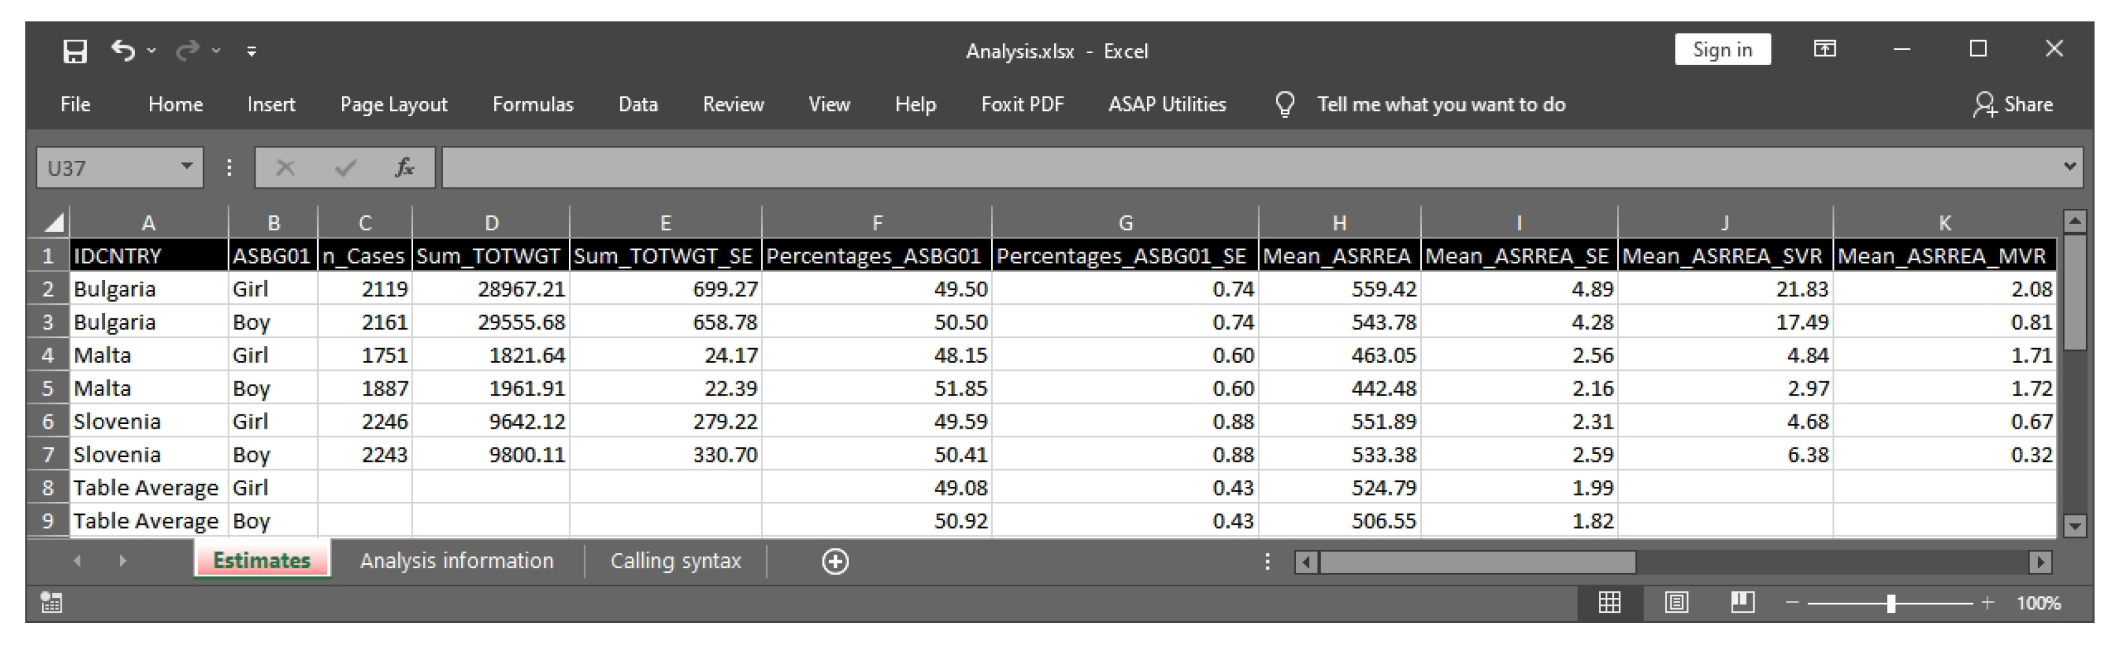Expand the formula bar
This screenshot has width=2114, height=653.
click(x=2069, y=167)
